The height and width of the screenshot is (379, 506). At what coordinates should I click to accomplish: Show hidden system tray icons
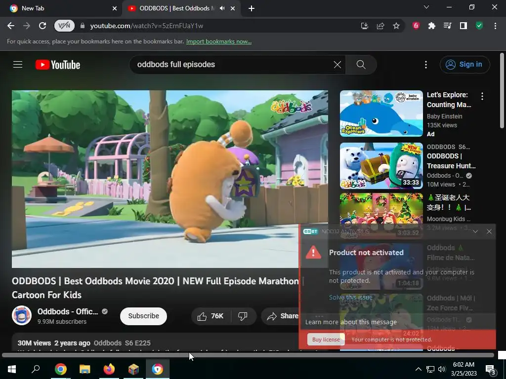[x=418, y=369]
